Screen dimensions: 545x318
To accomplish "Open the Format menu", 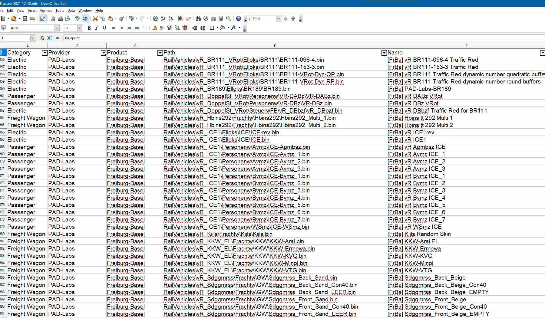I will point(46,11).
